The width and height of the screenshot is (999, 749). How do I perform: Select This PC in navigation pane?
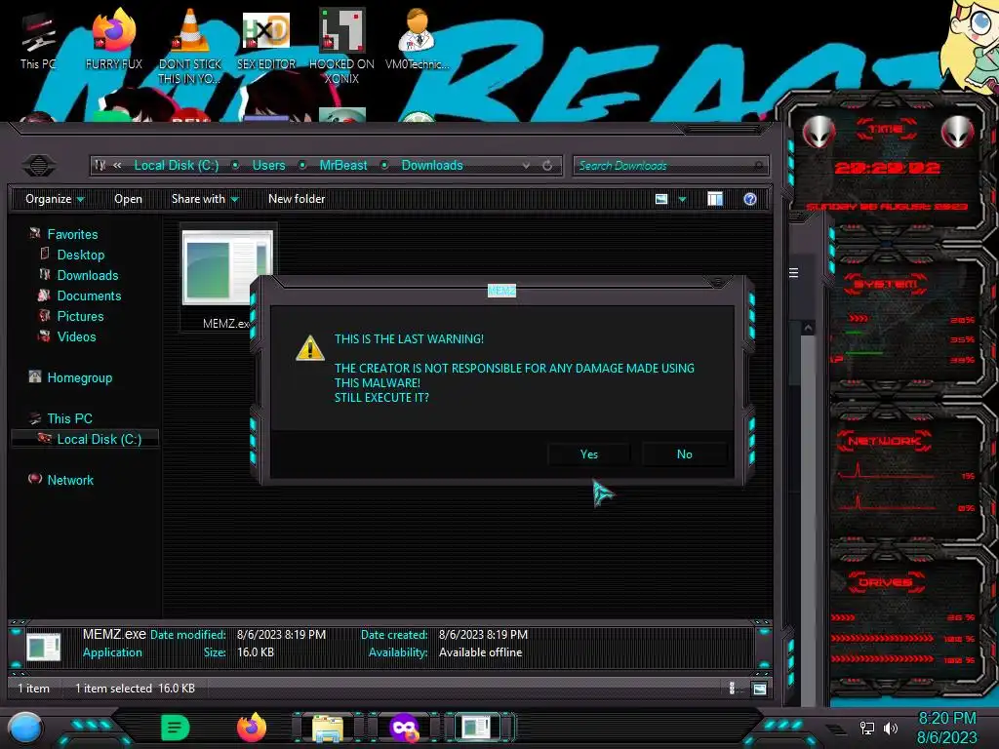(x=70, y=418)
